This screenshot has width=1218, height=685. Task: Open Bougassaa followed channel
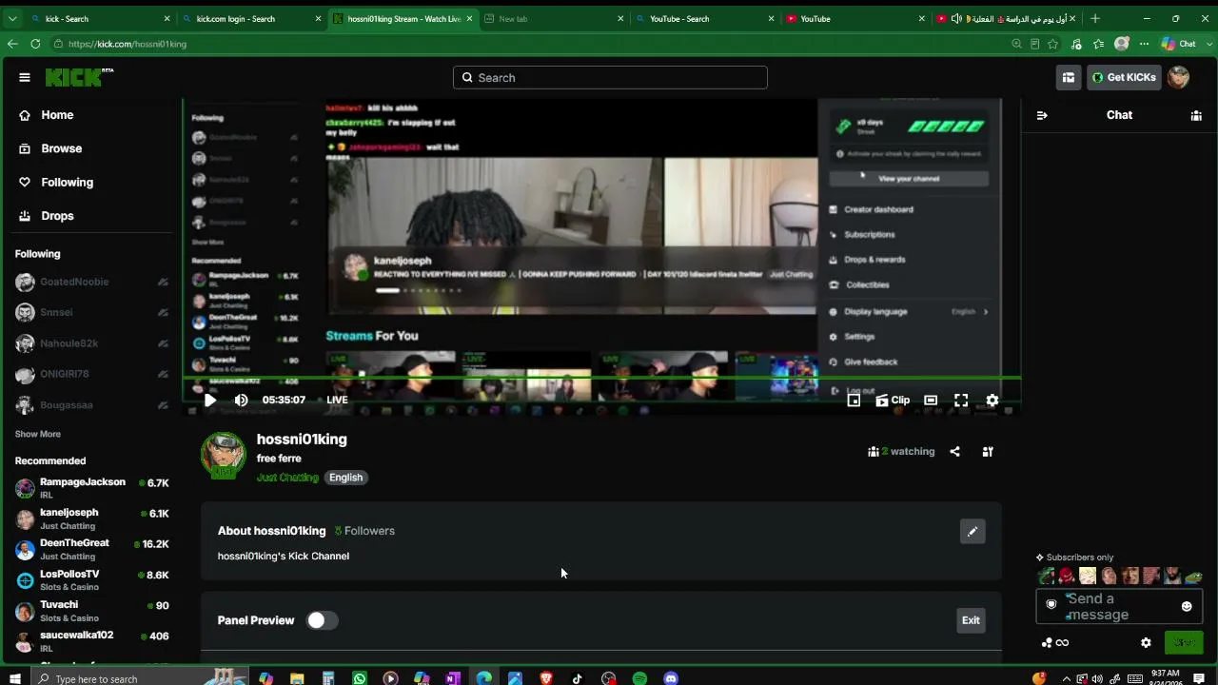pos(91,405)
